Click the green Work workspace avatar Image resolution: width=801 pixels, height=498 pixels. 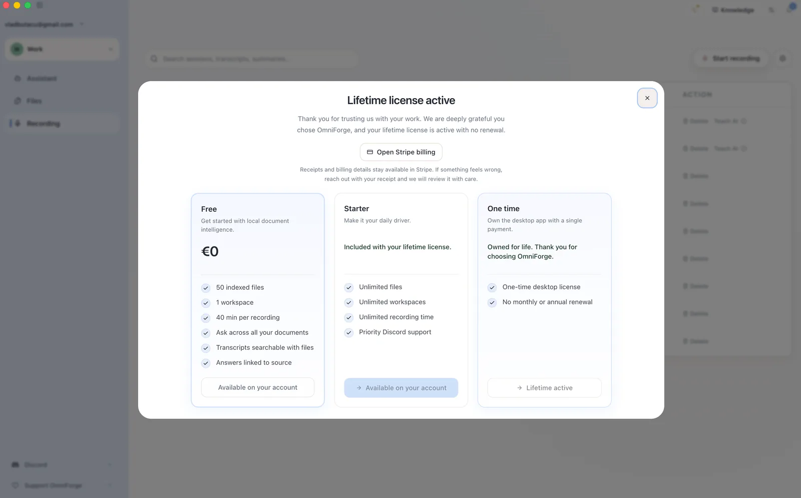click(x=17, y=49)
